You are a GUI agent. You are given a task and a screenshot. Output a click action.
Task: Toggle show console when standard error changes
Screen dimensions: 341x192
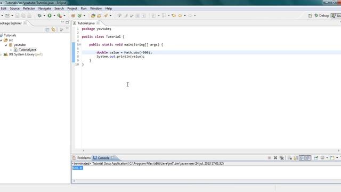tap(308, 158)
